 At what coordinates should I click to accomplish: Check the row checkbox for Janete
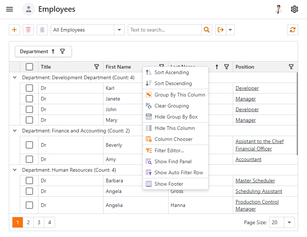point(29,99)
